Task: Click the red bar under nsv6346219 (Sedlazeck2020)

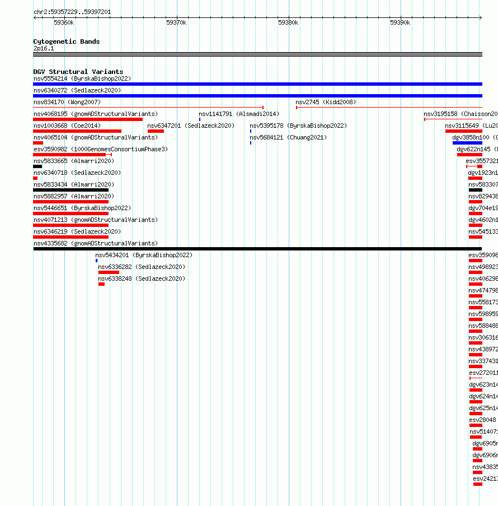Action: (71, 237)
